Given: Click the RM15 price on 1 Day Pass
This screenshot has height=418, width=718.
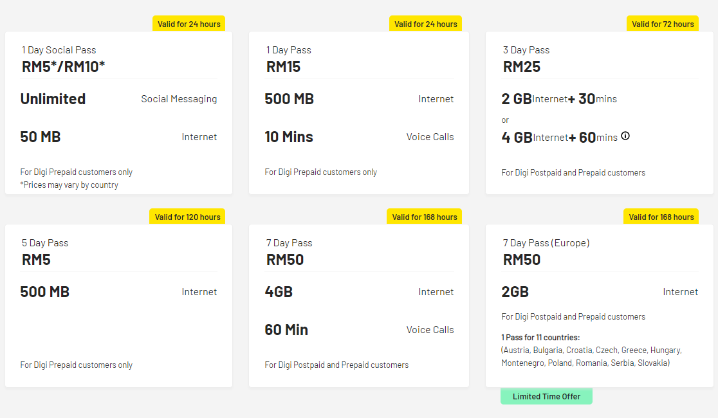Looking at the screenshot, I should (283, 67).
